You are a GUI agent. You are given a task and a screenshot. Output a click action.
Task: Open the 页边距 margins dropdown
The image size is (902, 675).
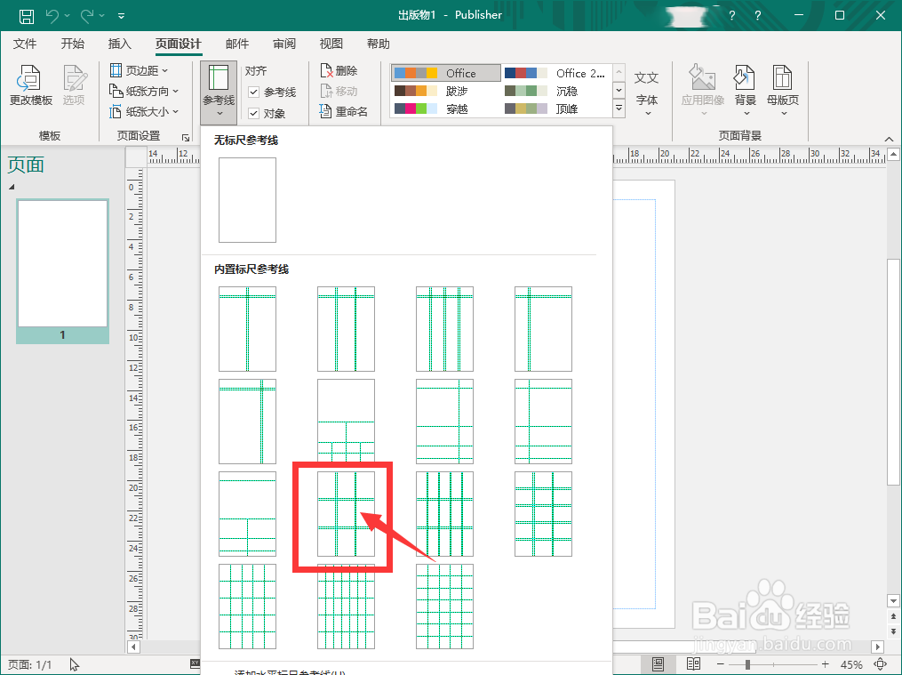[x=139, y=70]
